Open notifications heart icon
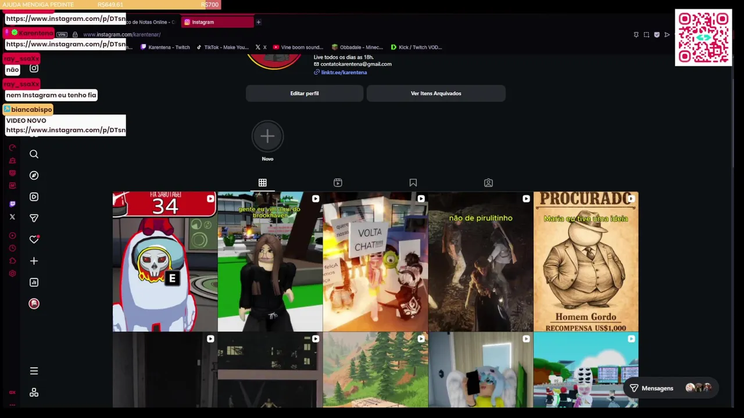Screen dimensions: 744x418 pyautogui.click(x=34, y=239)
